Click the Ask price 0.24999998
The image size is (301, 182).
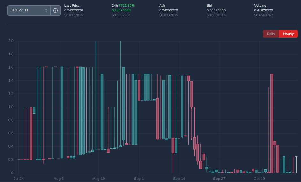tap(168, 10)
